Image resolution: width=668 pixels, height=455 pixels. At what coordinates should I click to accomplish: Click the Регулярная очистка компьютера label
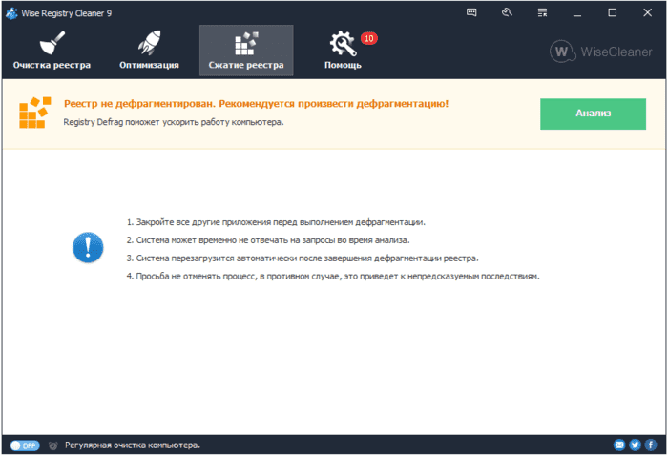132,445
